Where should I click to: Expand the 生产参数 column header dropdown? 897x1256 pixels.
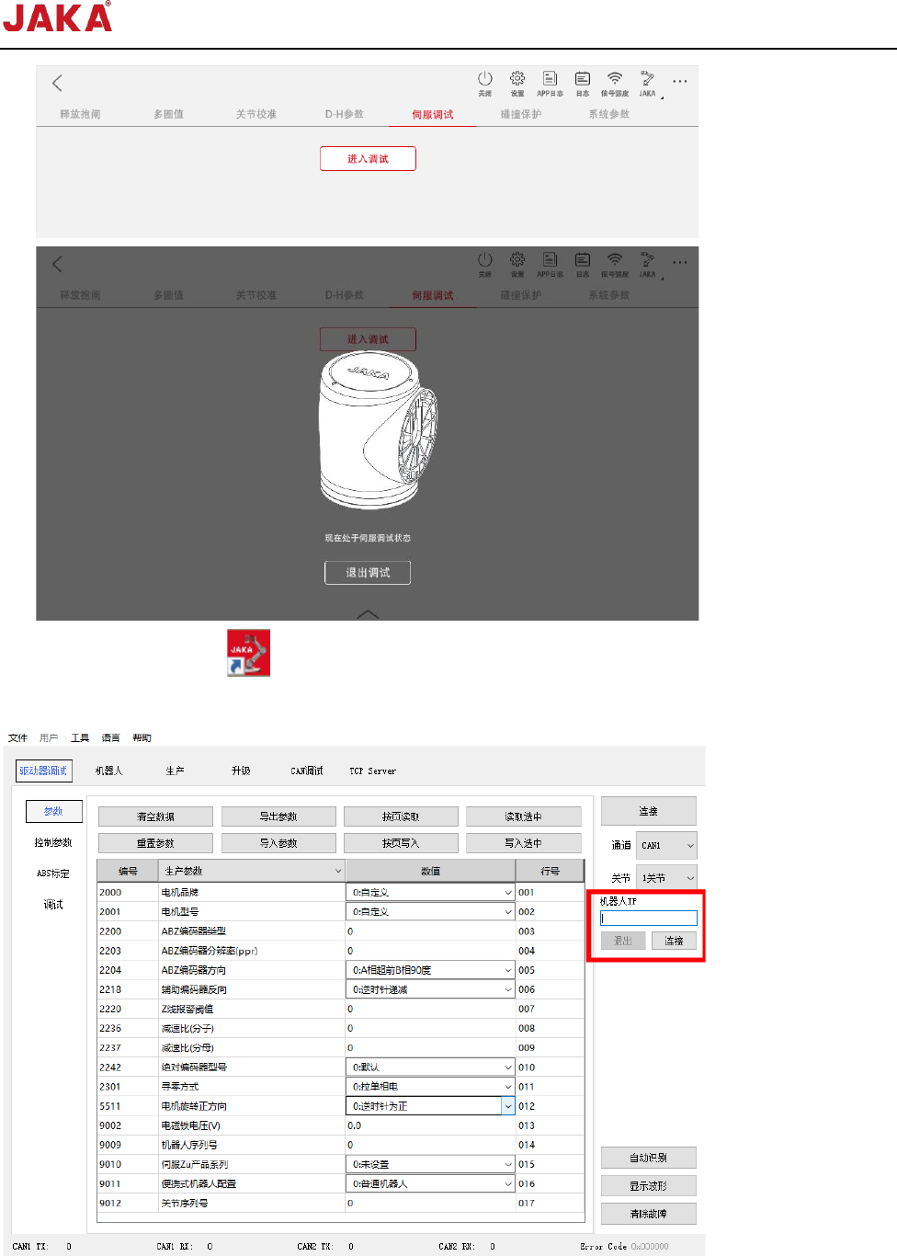point(252,871)
